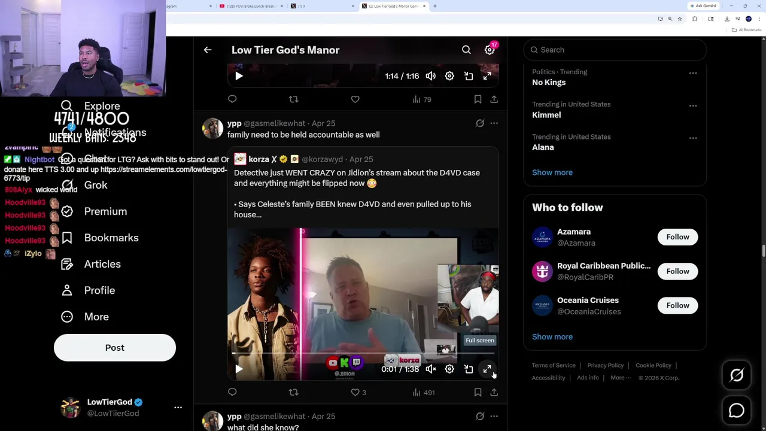Click the Ask Gemini button
This screenshot has height=431, width=766.
tap(703, 6)
